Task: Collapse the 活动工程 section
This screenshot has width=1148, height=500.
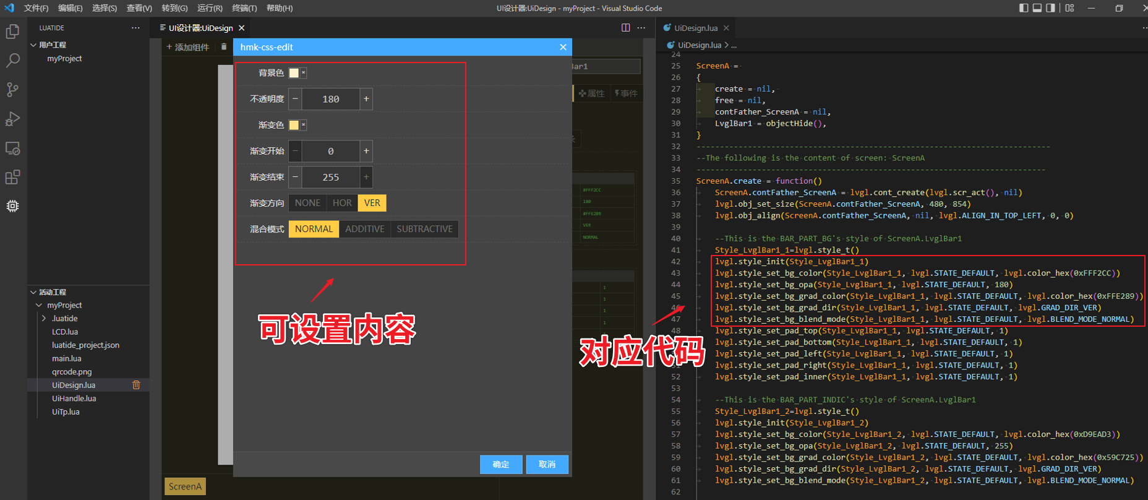Action: coord(33,292)
